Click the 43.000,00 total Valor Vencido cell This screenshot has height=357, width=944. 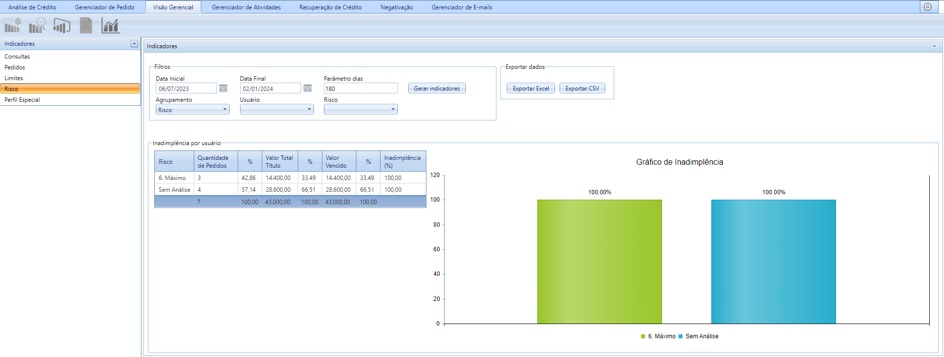click(339, 202)
